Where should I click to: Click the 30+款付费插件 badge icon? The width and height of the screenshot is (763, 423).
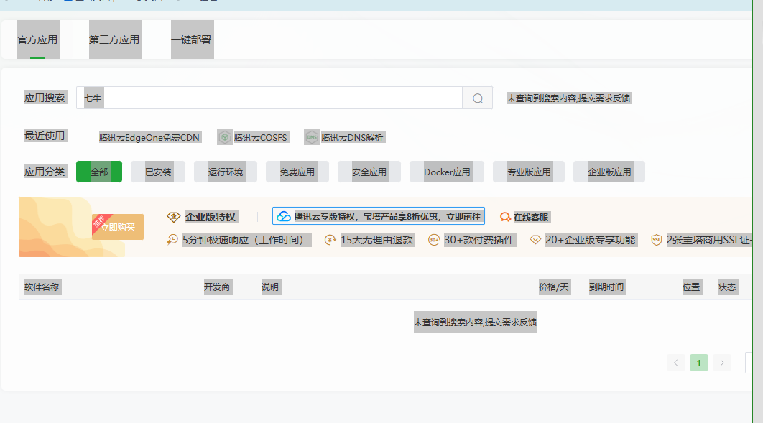click(x=433, y=240)
